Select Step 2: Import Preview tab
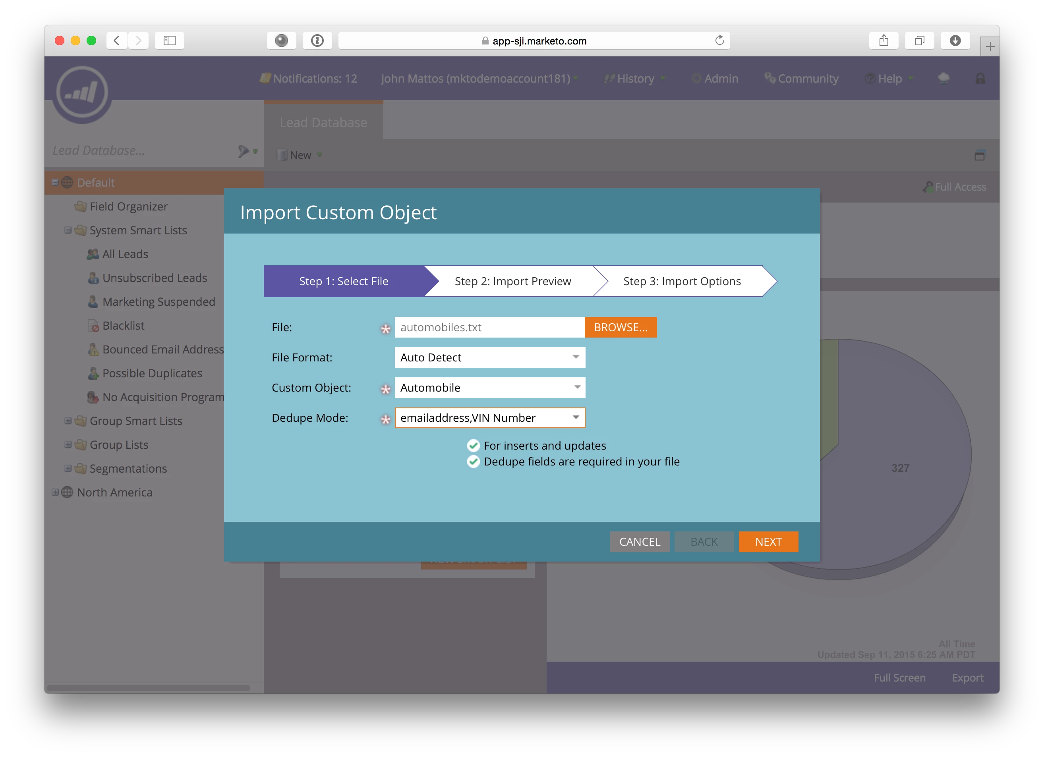The image size is (1044, 757). [512, 281]
